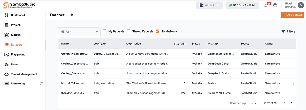Click the SambaStudio logo

point(20,5)
